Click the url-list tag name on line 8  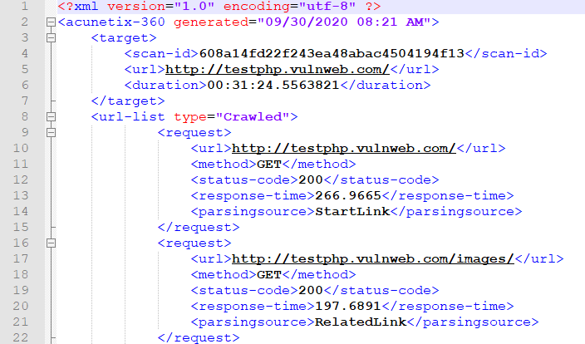[131, 117]
